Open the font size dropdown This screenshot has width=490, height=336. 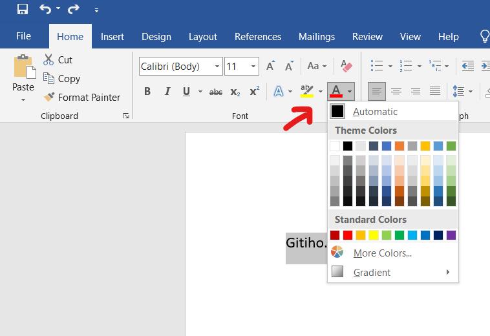pyautogui.click(x=253, y=67)
